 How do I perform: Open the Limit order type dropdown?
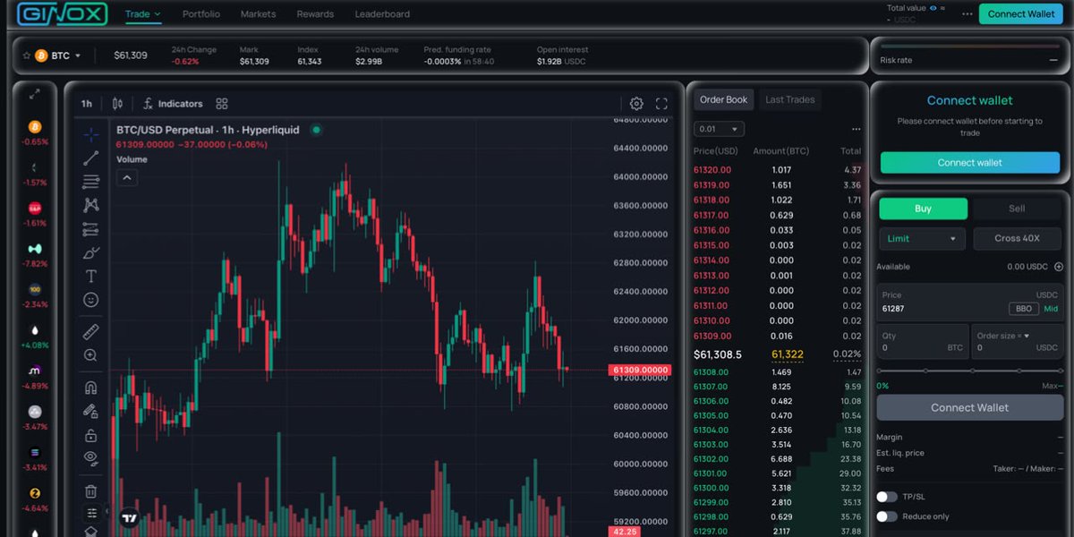[x=923, y=239]
